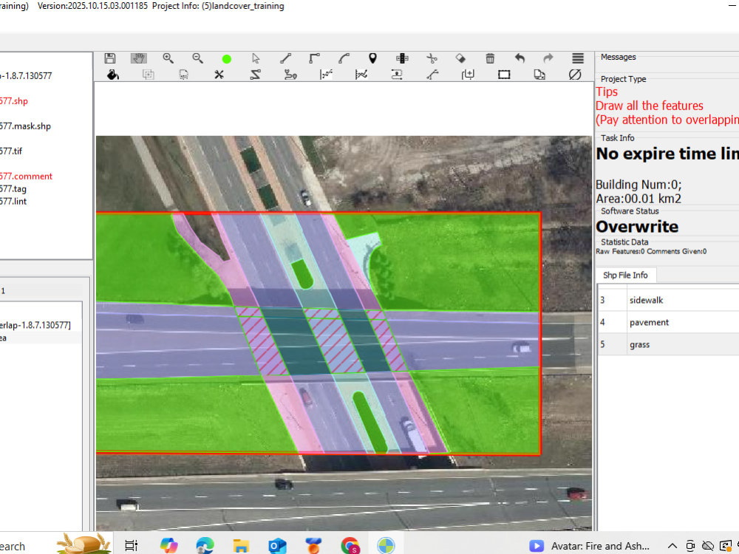The height and width of the screenshot is (554, 739).
Task: Choose the right-angle polyline tool
Action: 314,58
